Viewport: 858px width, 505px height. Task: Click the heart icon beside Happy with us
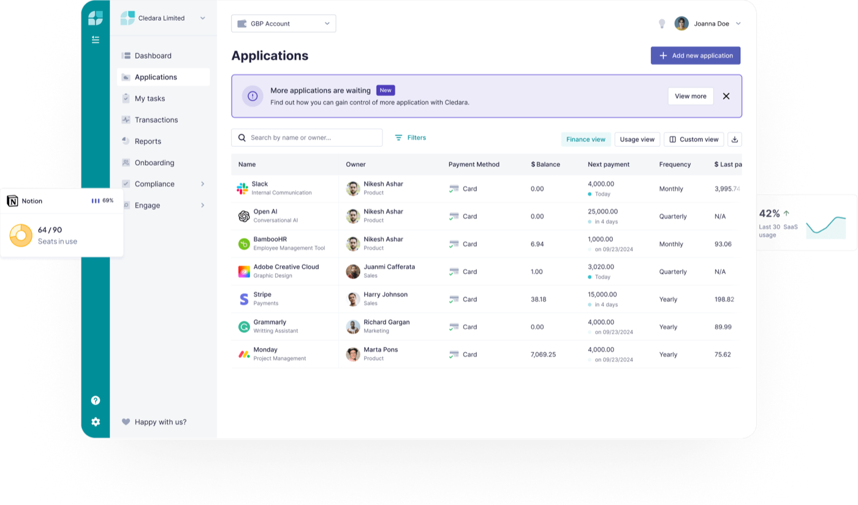point(126,422)
